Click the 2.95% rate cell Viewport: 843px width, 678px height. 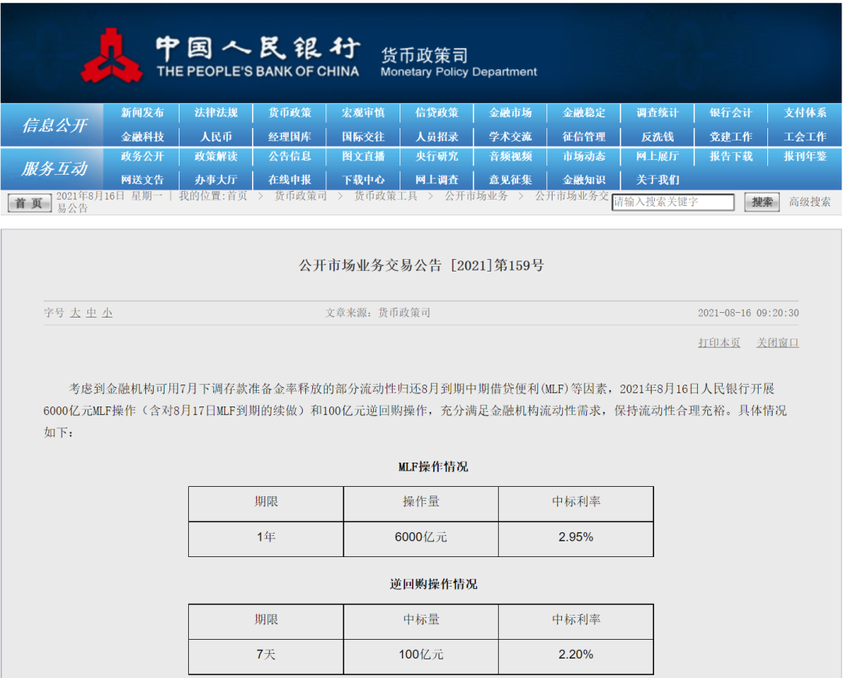576,538
